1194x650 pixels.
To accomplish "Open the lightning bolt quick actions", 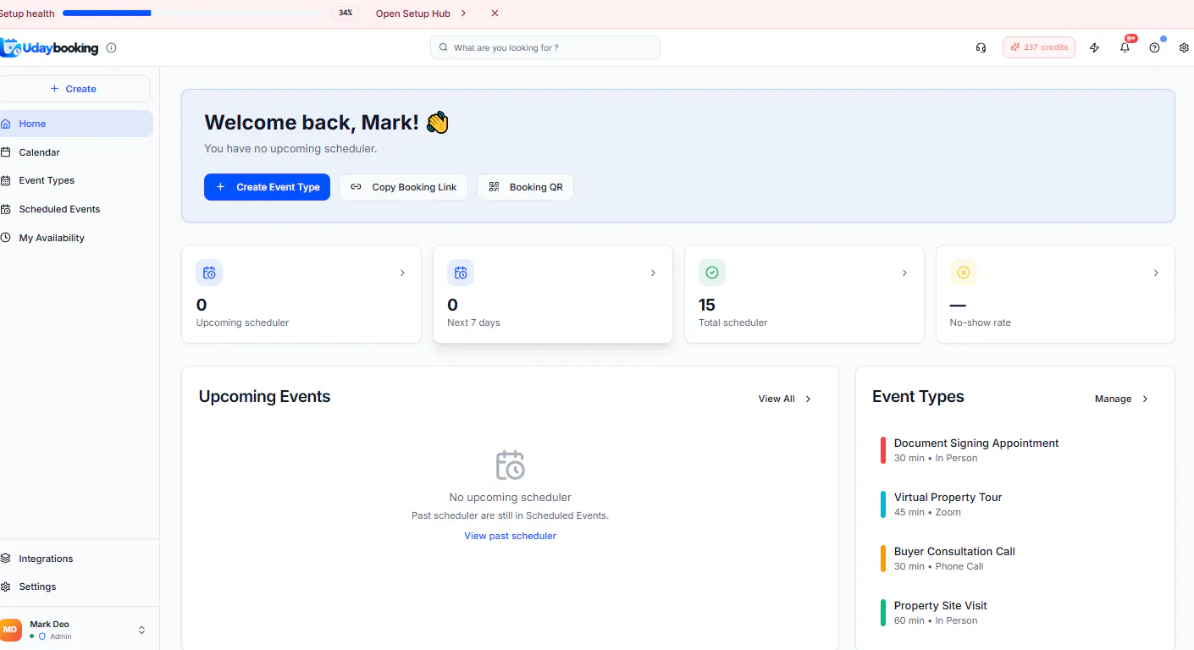I will pos(1094,47).
